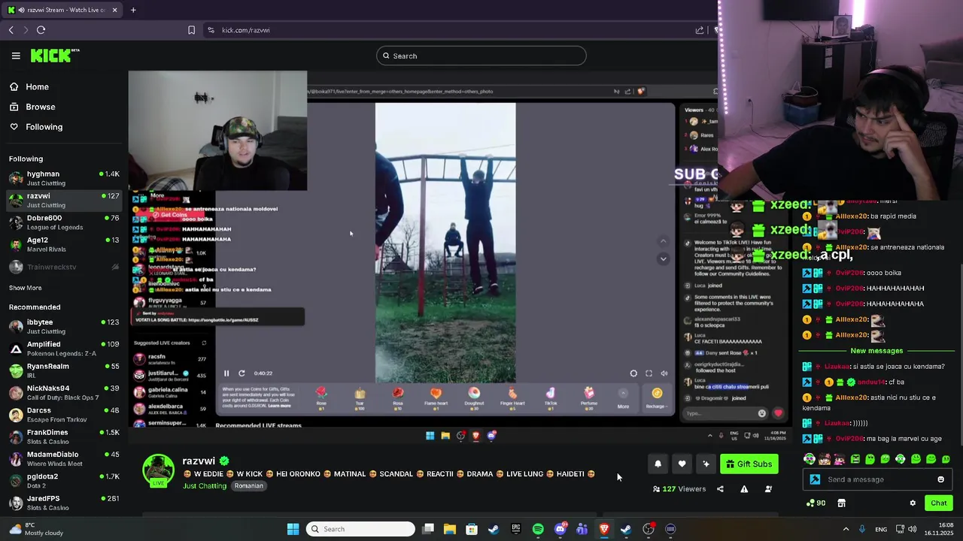Click the browser back arrow
Screen dimensions: 963x541
pyautogui.click(x=11, y=30)
